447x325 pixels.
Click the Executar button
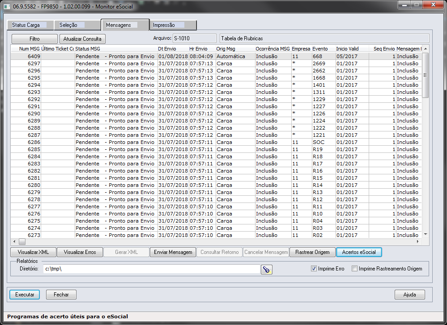coord(25,295)
